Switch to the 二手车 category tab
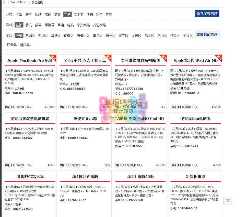 pyautogui.click(x=78, y=15)
